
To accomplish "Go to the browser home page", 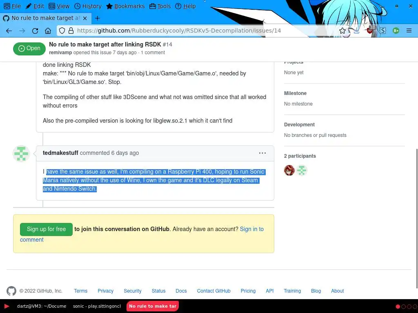I will pyautogui.click(x=48, y=31).
